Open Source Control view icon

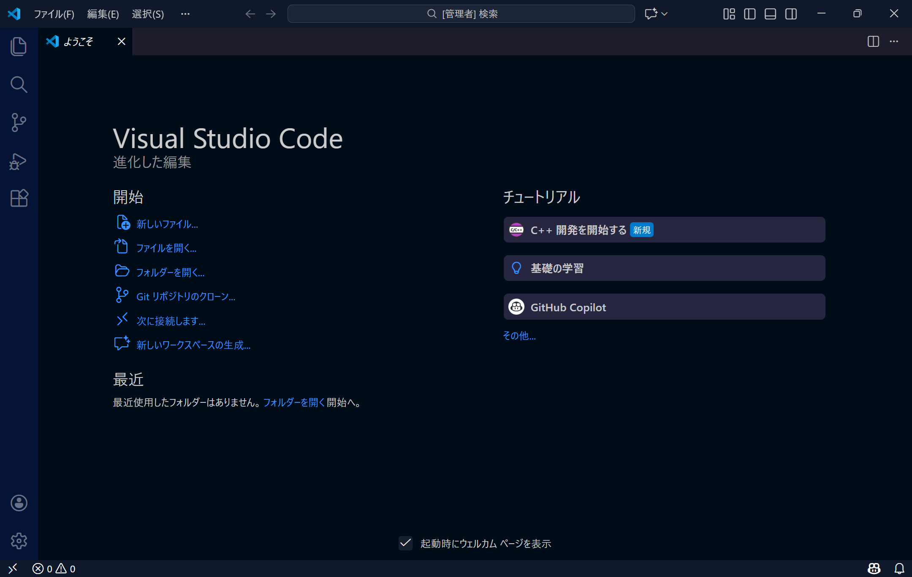[19, 122]
